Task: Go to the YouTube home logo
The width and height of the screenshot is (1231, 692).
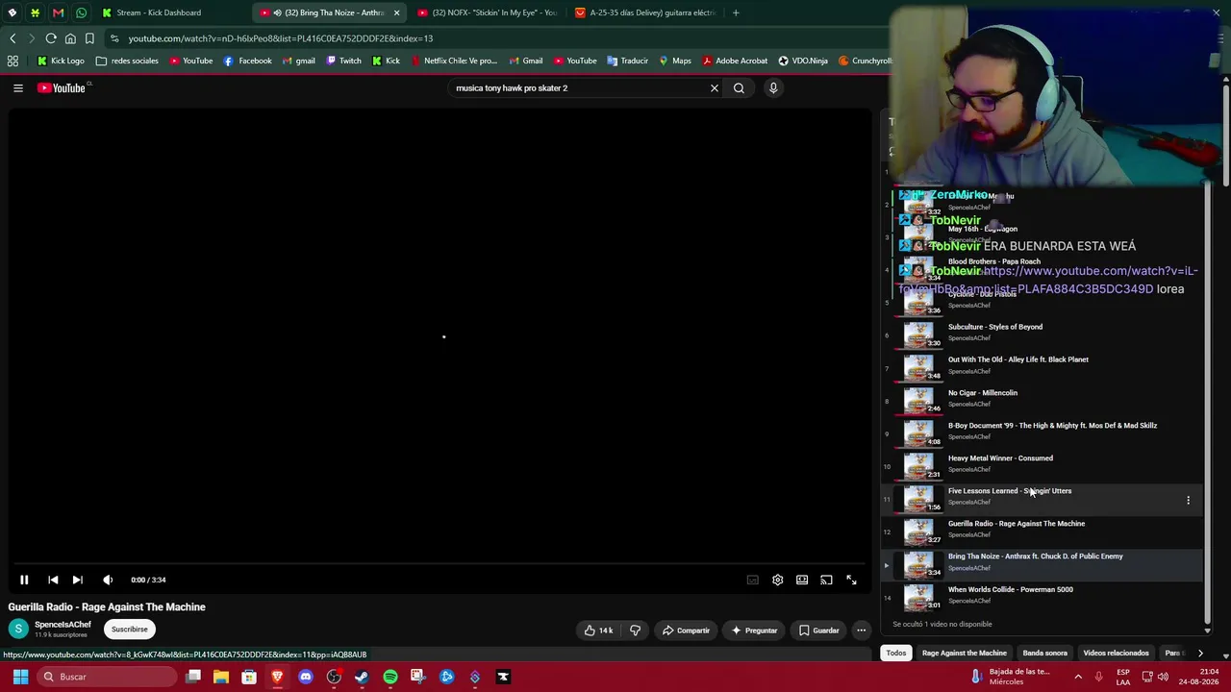Action: [63, 88]
